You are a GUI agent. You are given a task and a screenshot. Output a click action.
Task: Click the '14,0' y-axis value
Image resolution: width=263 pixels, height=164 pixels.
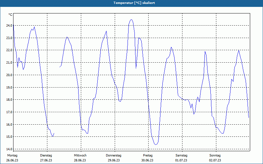coord(9,149)
